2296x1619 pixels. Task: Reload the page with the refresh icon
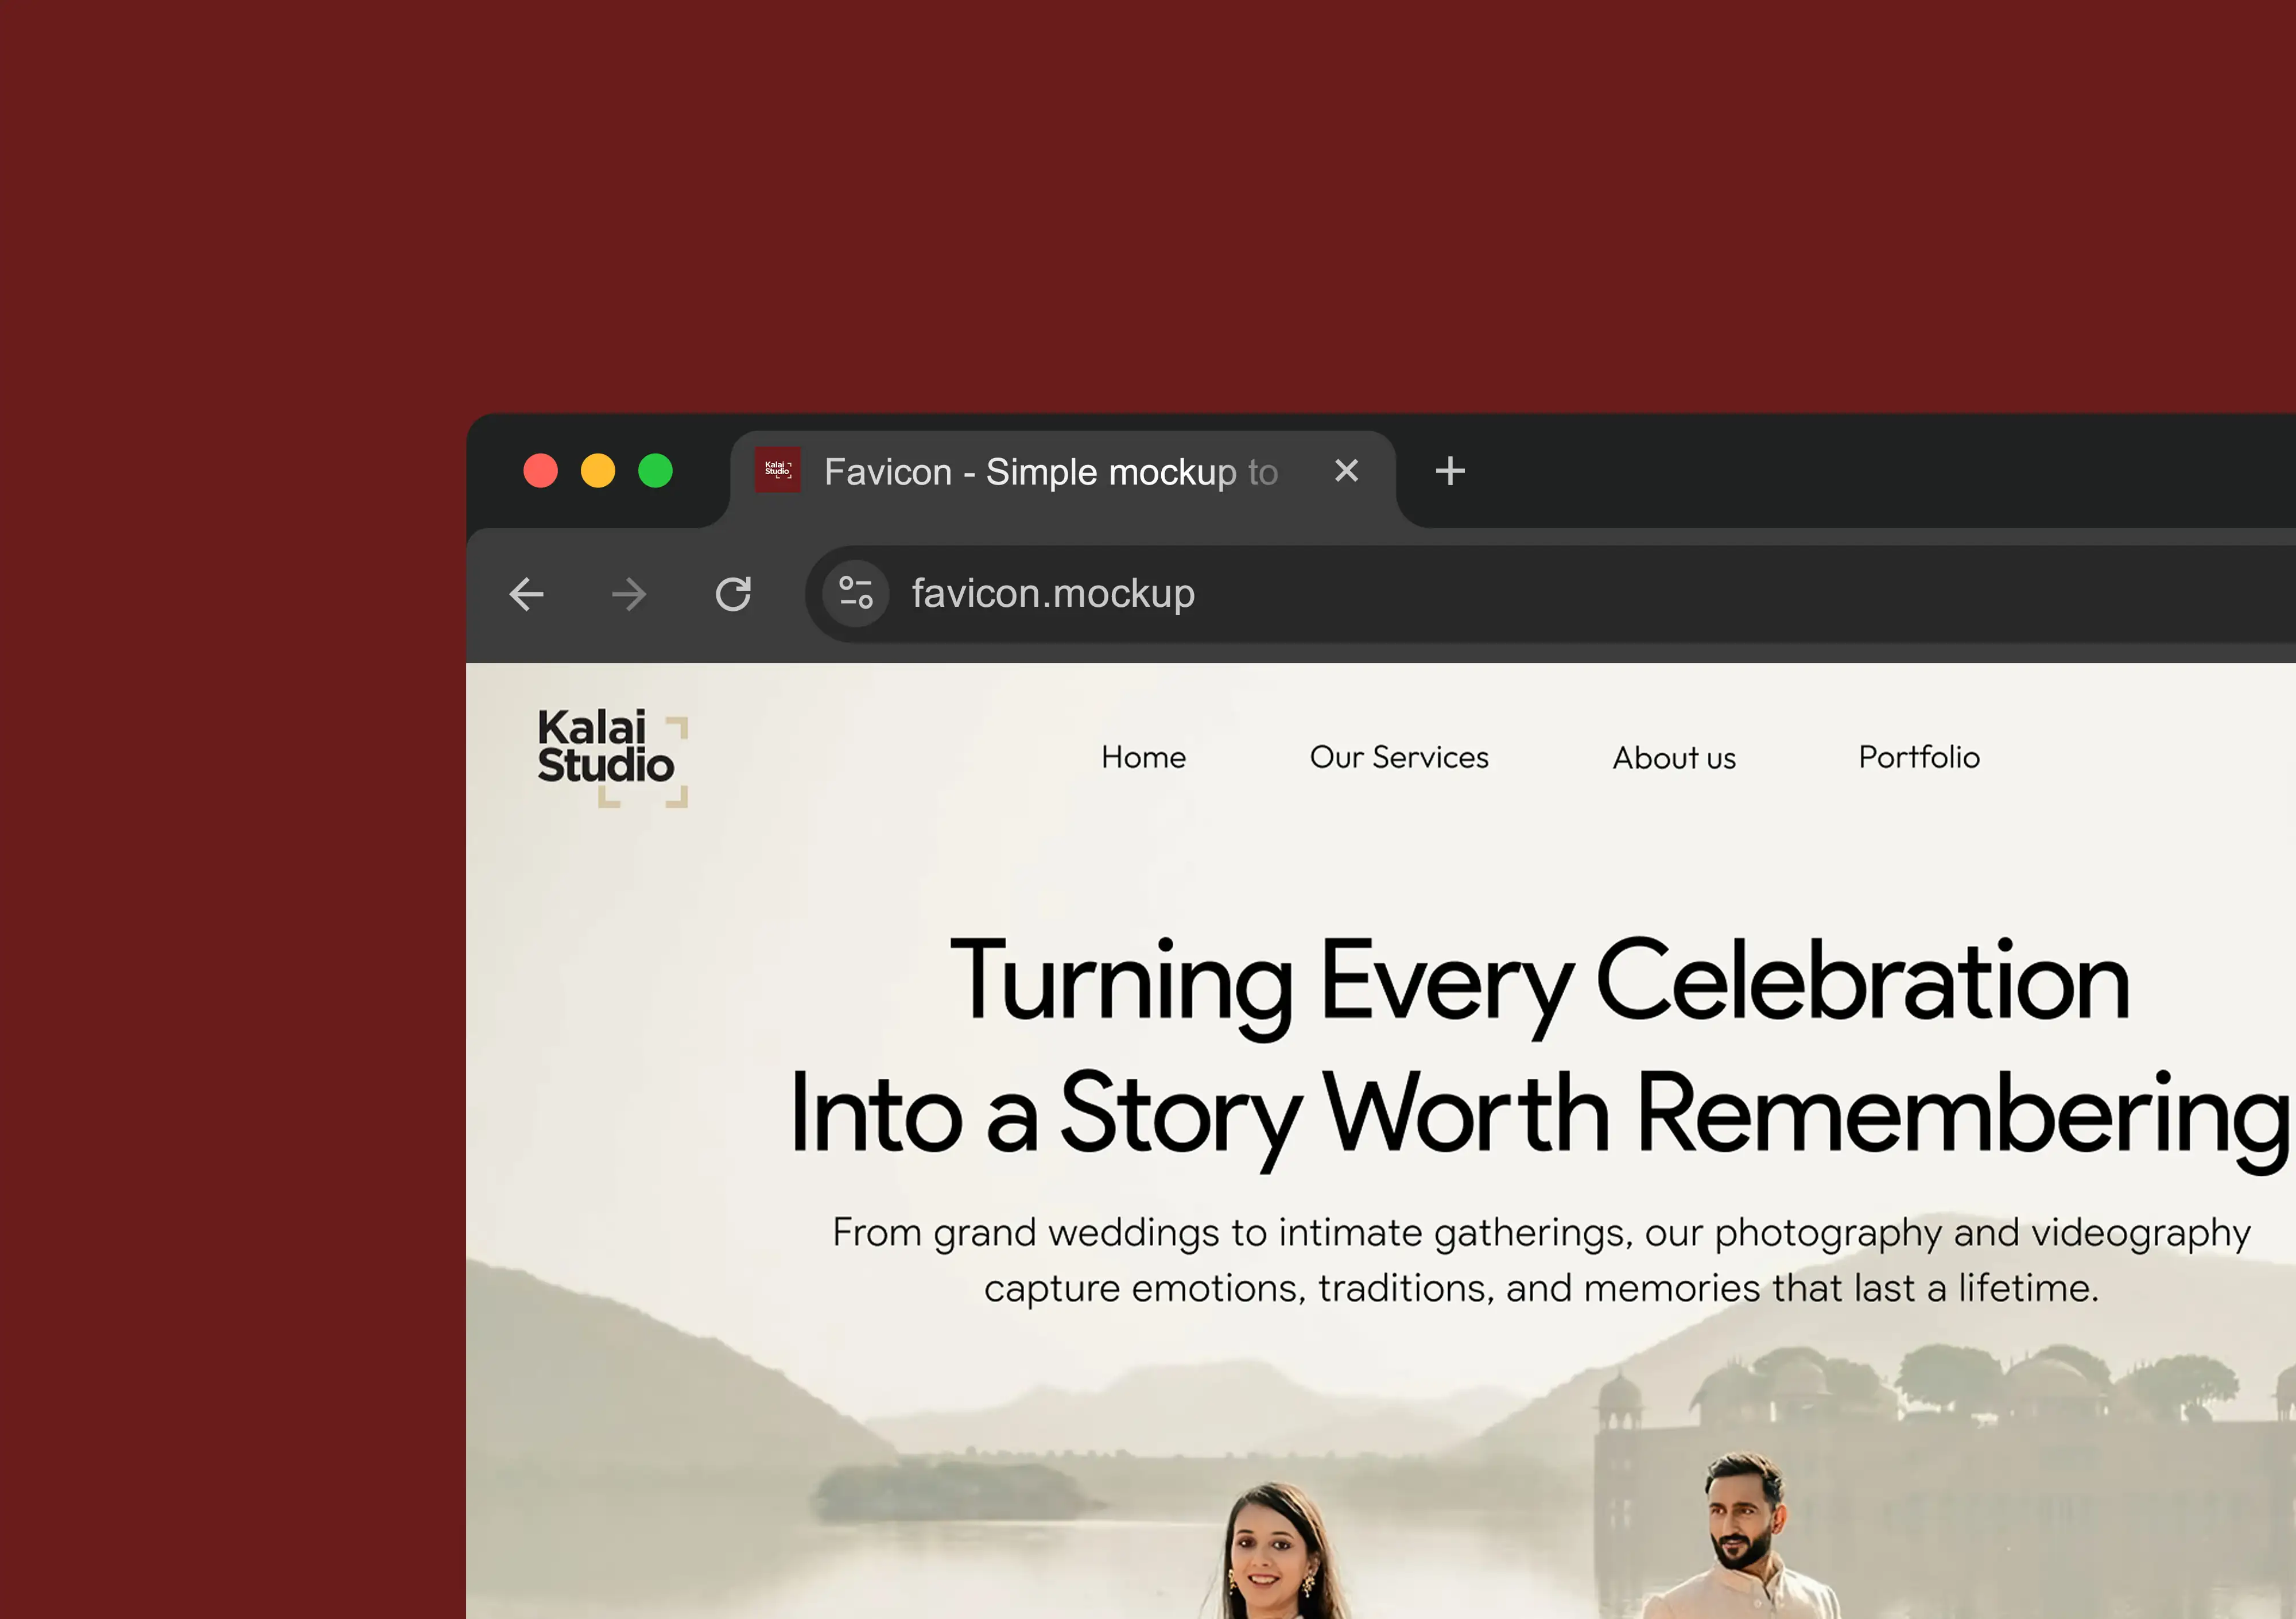(x=733, y=594)
